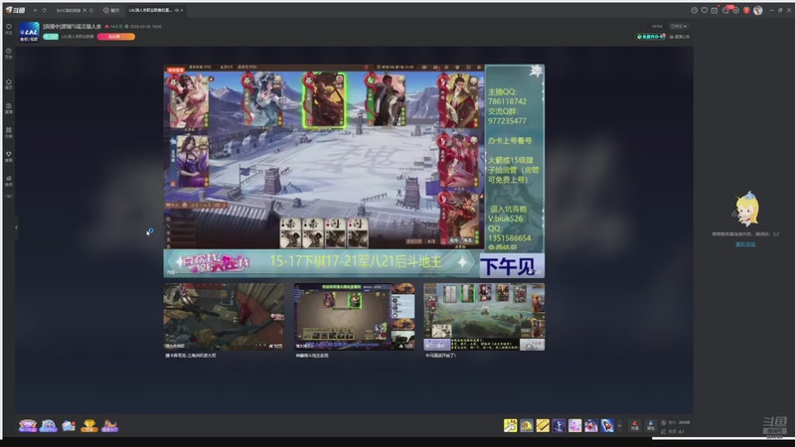Send the pink sparkle gift
Image resolution: width=795 pixels, height=447 pixels.
point(575,425)
